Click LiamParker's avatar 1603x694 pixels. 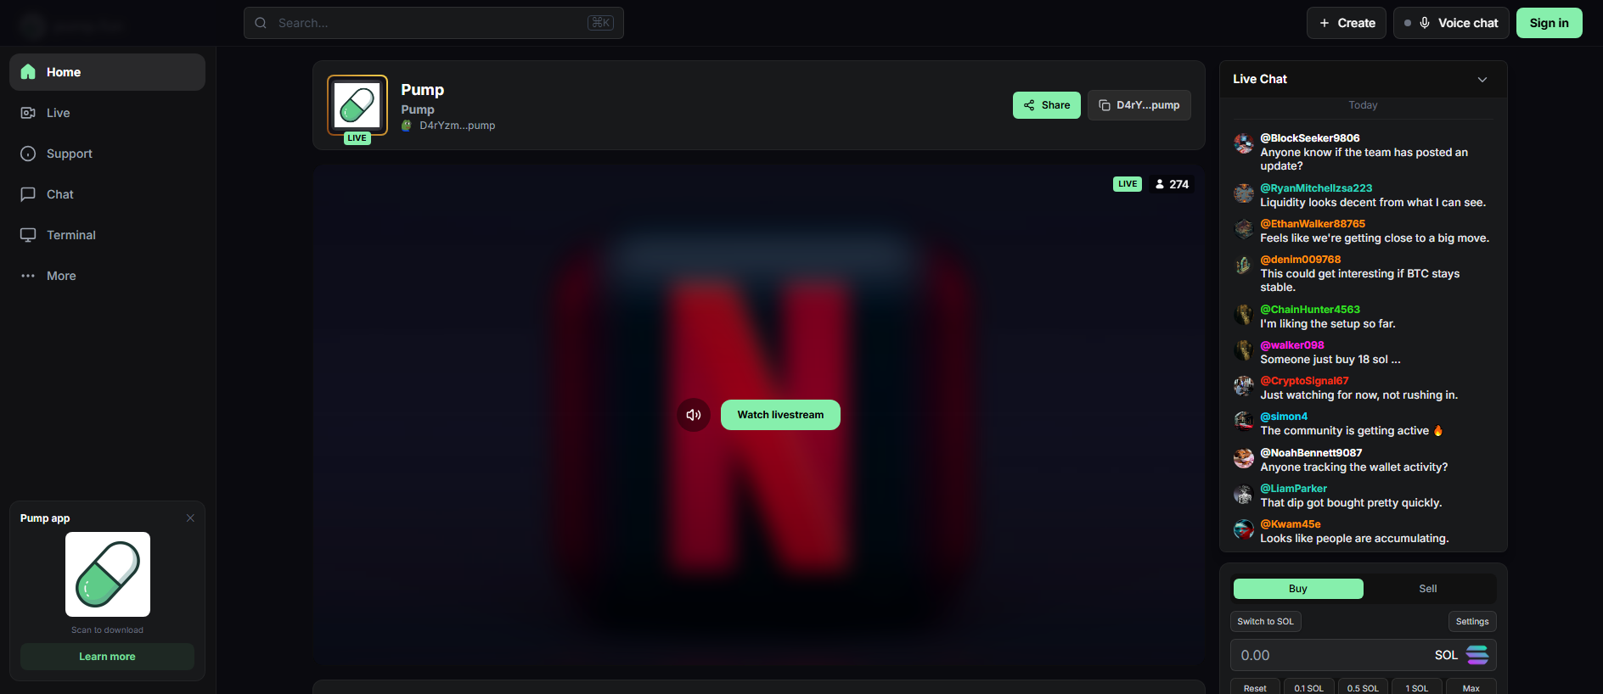1244,494
